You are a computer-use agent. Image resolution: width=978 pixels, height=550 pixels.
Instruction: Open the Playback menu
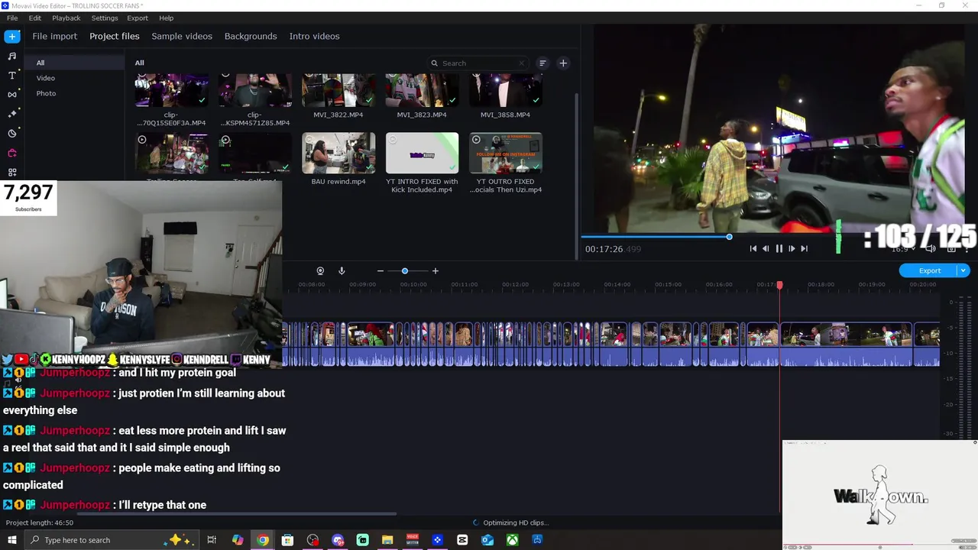[x=66, y=18]
